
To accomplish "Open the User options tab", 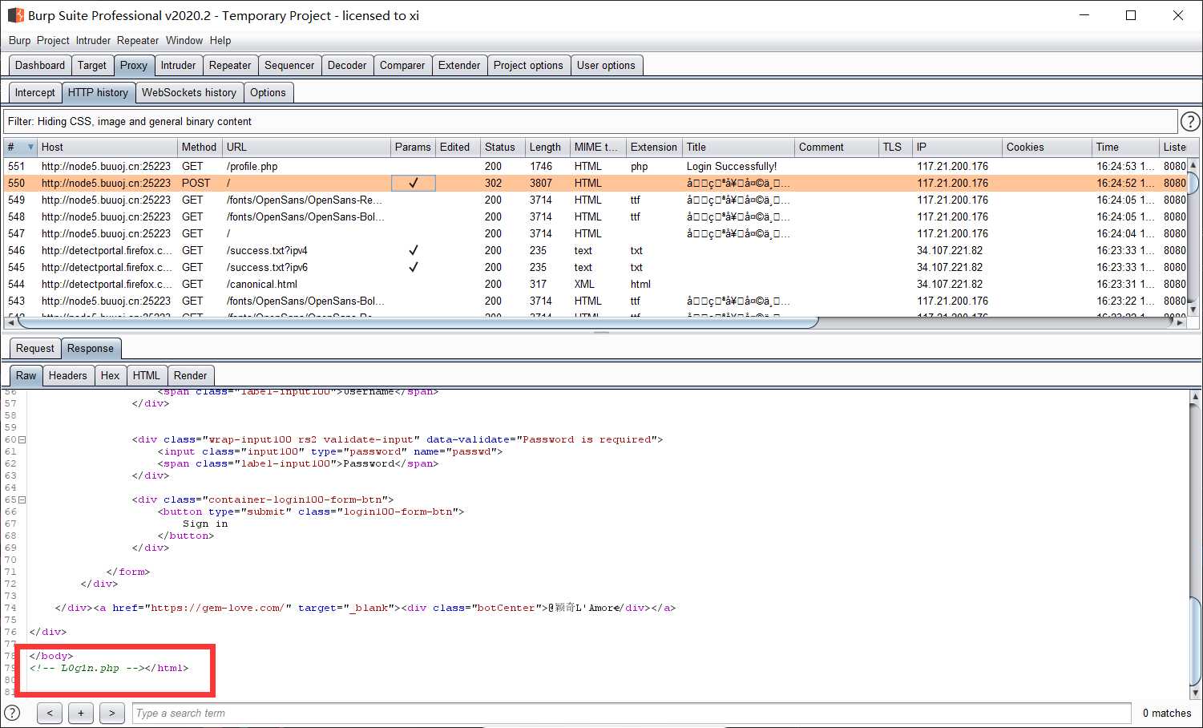I will (606, 65).
